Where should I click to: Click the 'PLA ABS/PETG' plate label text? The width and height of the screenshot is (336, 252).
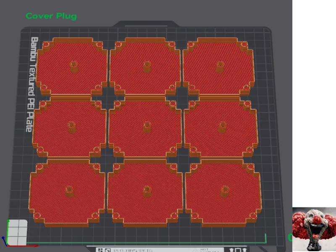point(133,250)
